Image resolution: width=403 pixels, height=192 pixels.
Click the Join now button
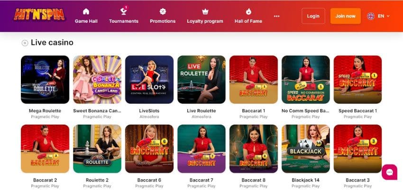point(346,16)
